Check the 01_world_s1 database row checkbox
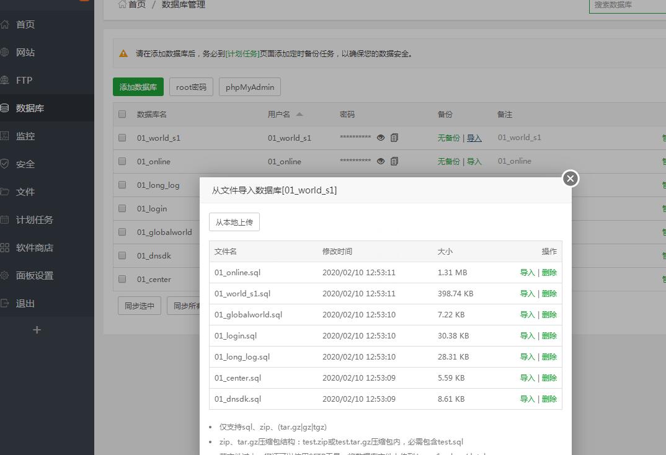 tap(122, 138)
